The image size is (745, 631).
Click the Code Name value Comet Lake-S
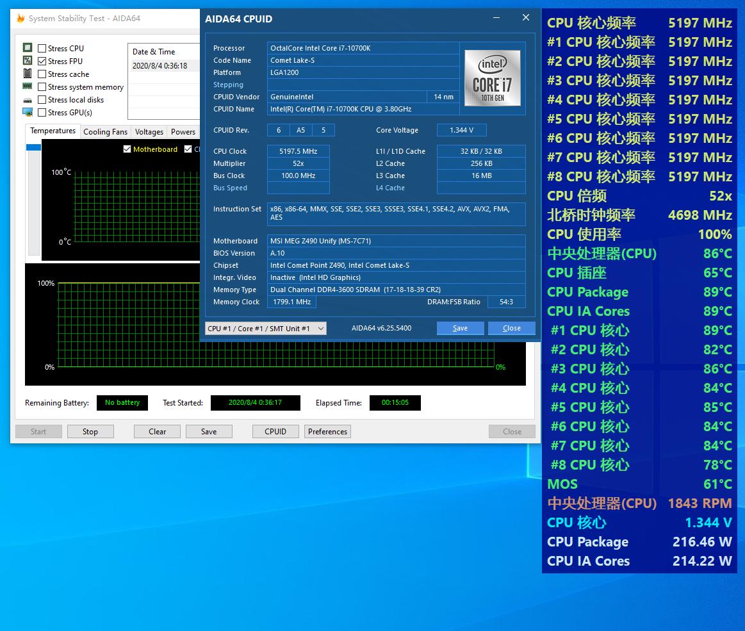tap(363, 60)
